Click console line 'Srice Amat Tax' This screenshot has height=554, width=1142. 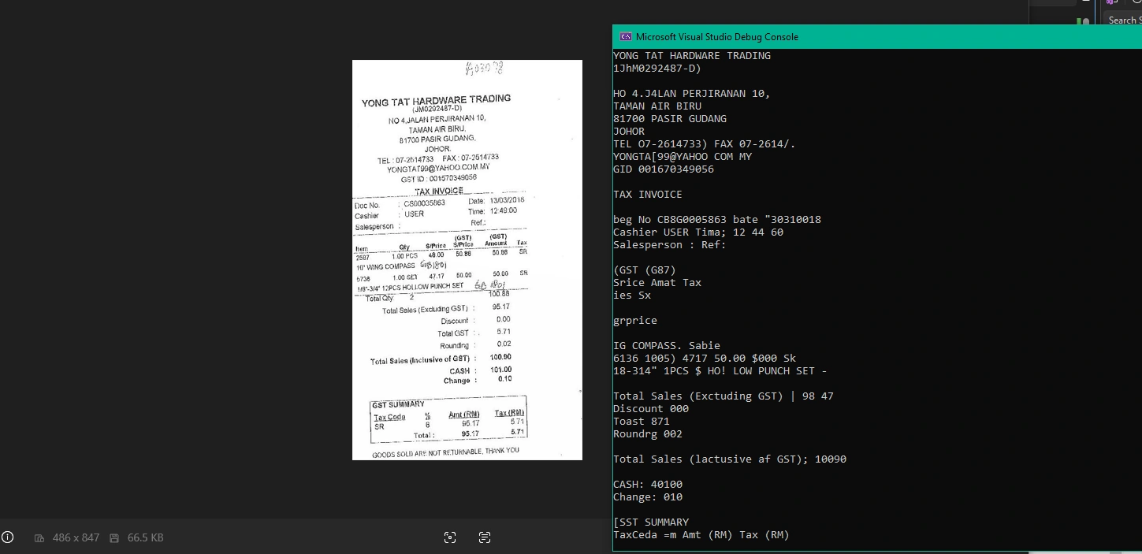coord(657,283)
